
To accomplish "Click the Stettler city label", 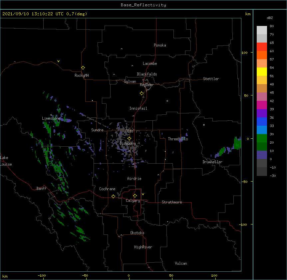I will coord(211,79).
